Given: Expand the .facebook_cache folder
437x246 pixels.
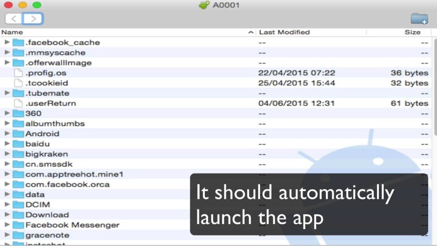Looking at the screenshot, I should (x=7, y=42).
